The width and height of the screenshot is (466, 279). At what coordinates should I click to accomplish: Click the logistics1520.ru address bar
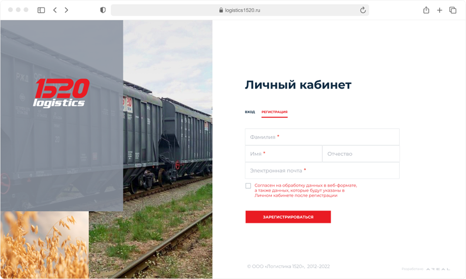point(240,10)
